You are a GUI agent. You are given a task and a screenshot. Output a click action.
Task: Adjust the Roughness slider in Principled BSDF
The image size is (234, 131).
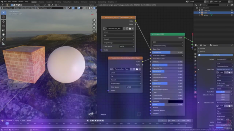pyautogui.click(x=167, y=71)
